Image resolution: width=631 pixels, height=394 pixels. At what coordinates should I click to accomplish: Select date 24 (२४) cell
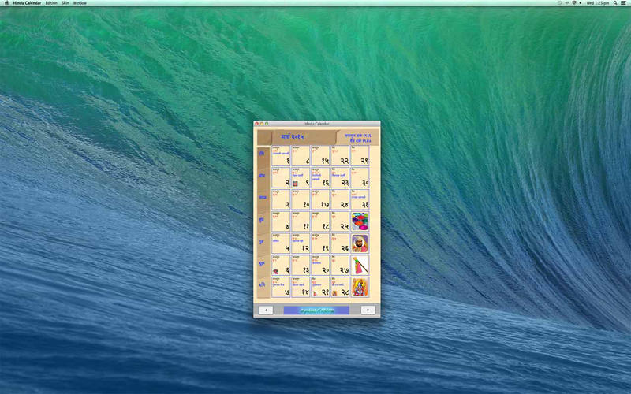click(340, 199)
